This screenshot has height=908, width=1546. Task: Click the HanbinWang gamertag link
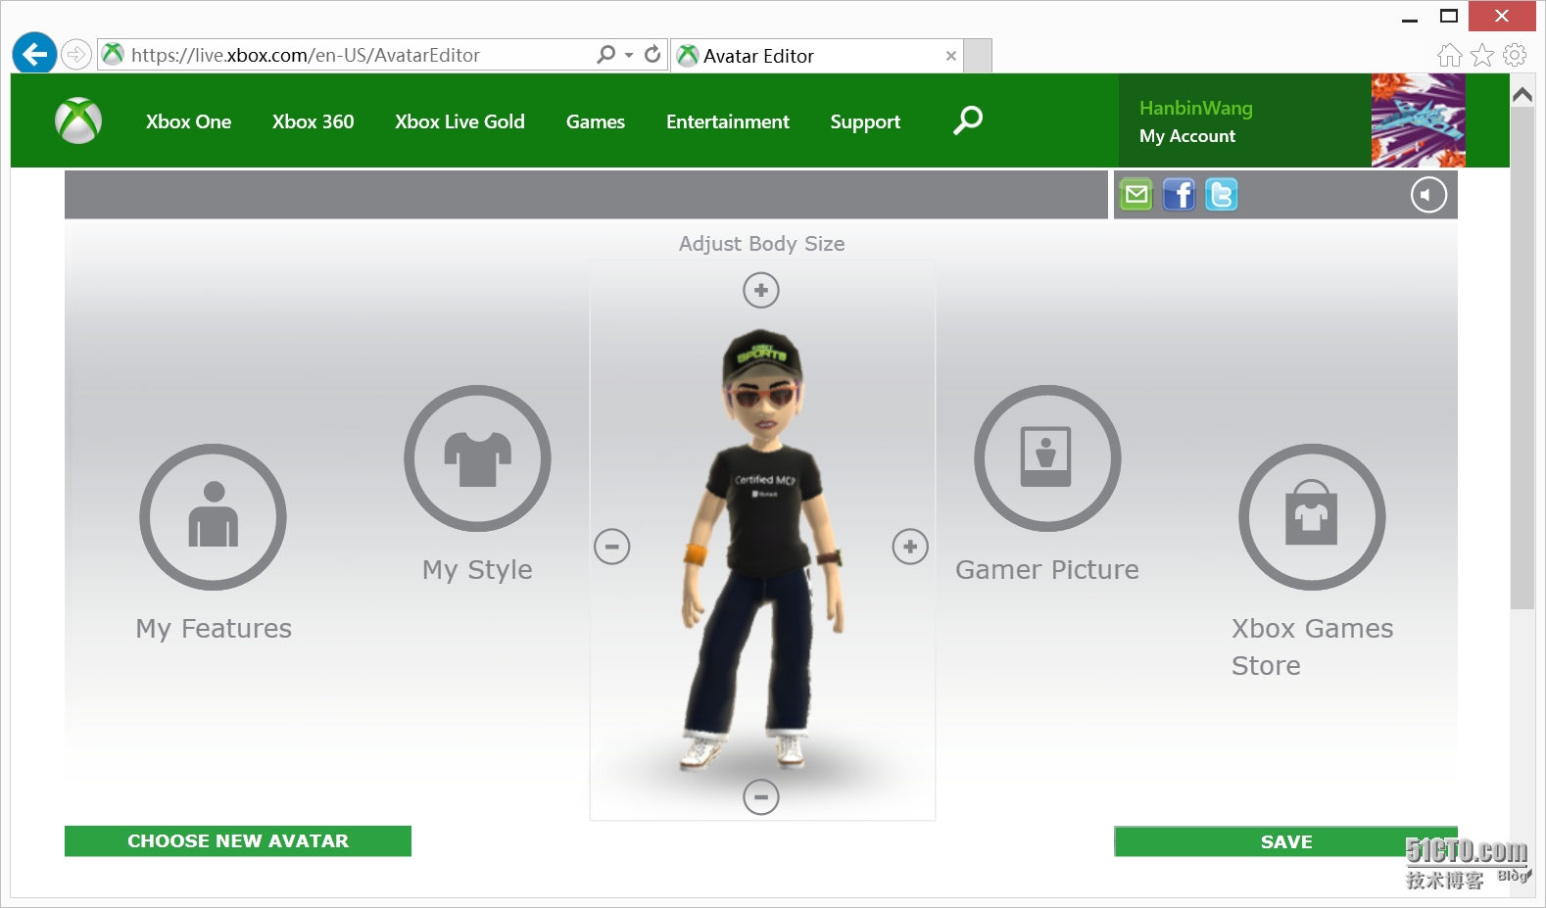click(x=1196, y=108)
